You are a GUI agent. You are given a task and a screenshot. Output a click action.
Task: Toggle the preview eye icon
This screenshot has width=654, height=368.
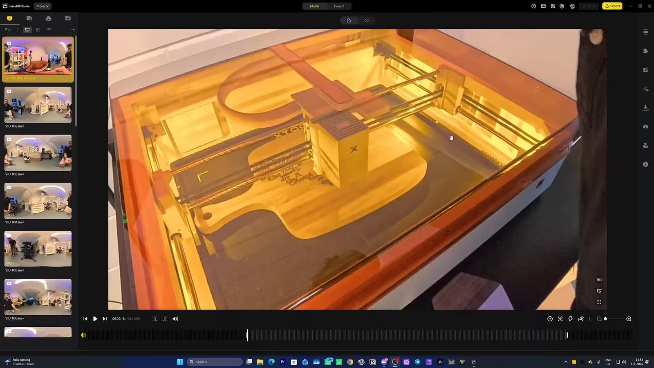(367, 20)
